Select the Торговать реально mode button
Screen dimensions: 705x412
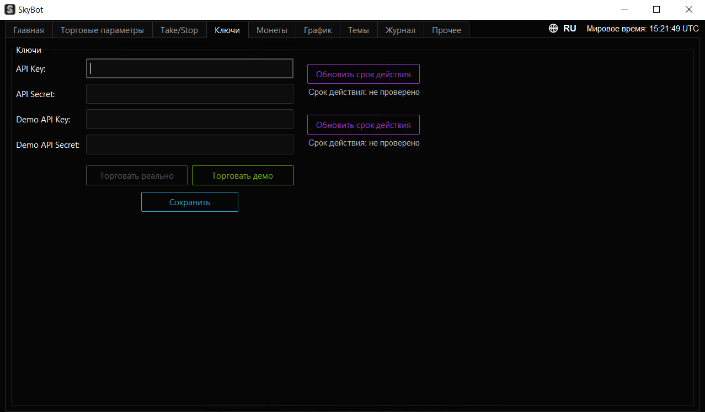point(137,176)
